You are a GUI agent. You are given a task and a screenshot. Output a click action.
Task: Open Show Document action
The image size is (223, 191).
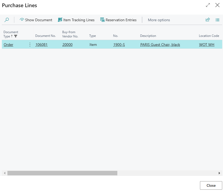(36, 20)
